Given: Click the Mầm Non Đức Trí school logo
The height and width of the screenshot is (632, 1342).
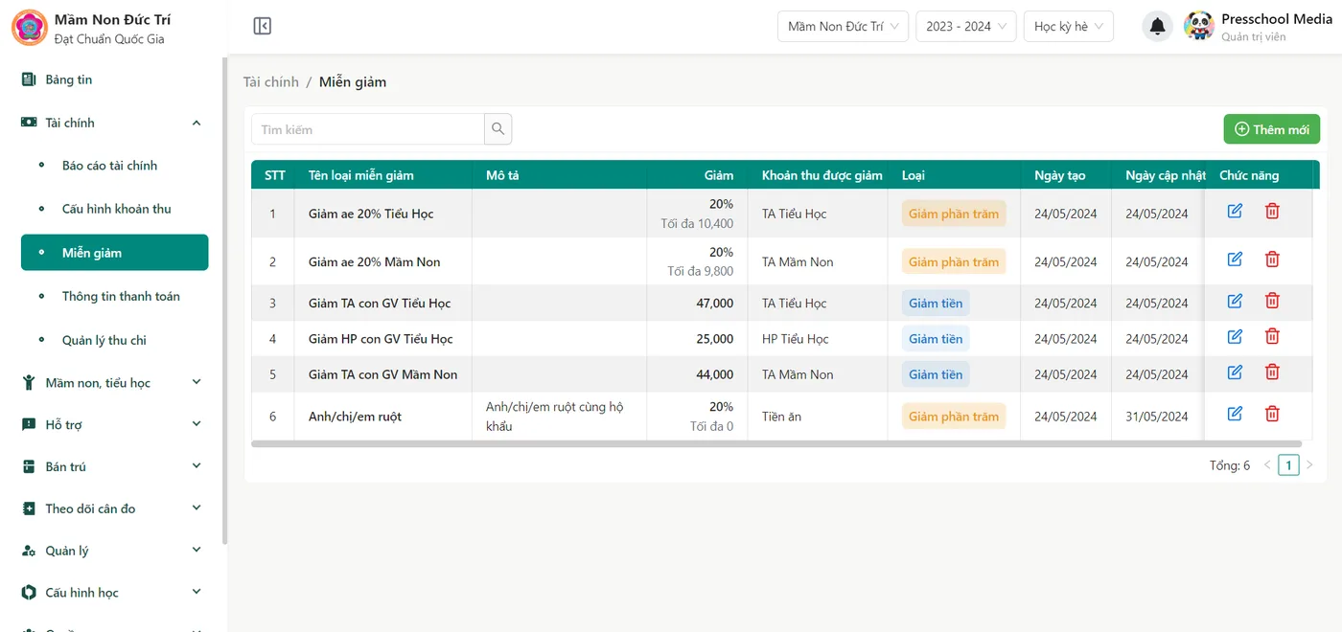Looking at the screenshot, I should tap(29, 28).
